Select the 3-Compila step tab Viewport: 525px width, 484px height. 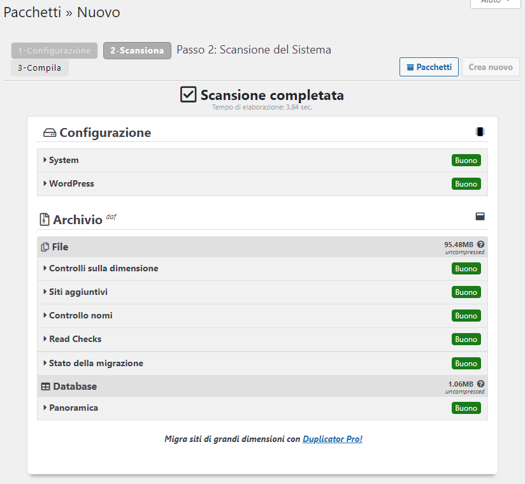pos(40,68)
